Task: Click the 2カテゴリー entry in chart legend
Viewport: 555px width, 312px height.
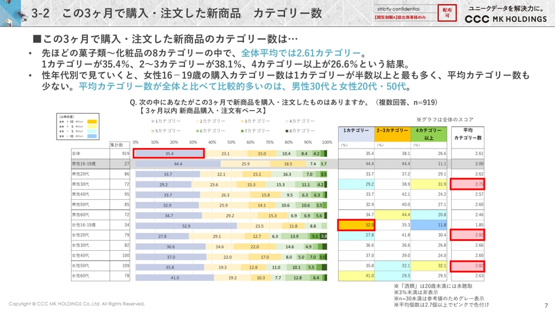Action: pos(210,121)
